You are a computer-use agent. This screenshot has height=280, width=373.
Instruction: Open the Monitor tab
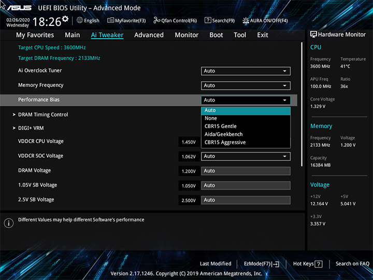click(x=187, y=35)
